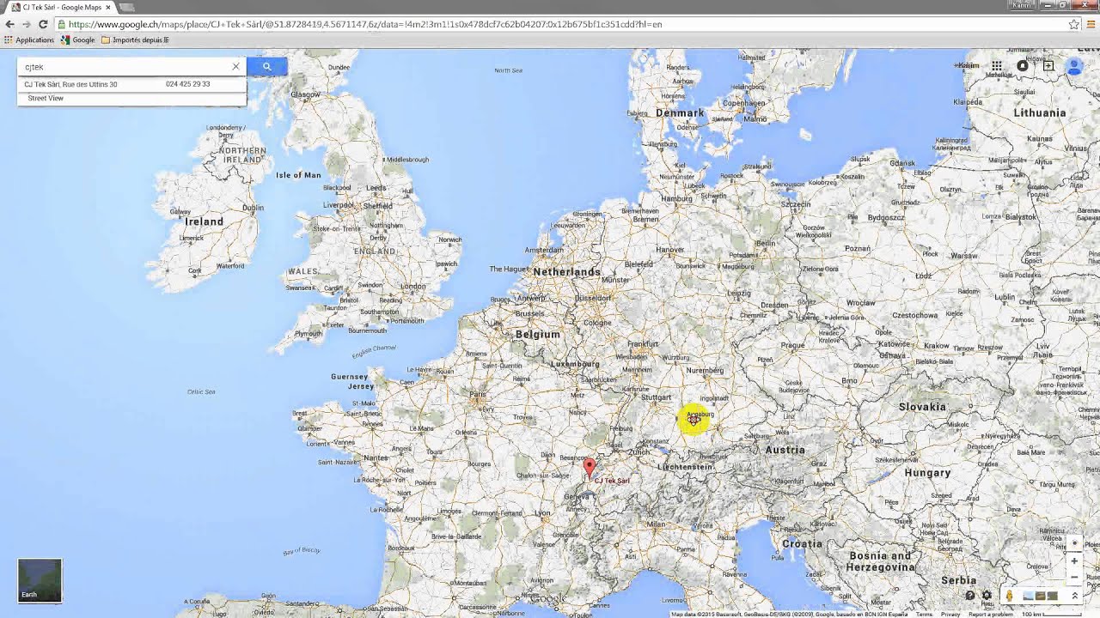This screenshot has width=1100, height=618.
Task: Click the Chrome user Karim button
Action: (1021, 5)
